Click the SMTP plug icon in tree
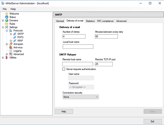The height and width of the screenshot is (125, 164). click(x=15, y=34)
